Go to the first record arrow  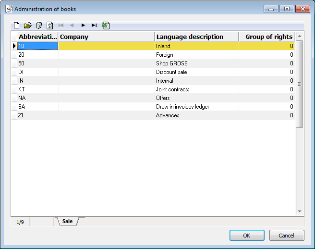pos(61,25)
